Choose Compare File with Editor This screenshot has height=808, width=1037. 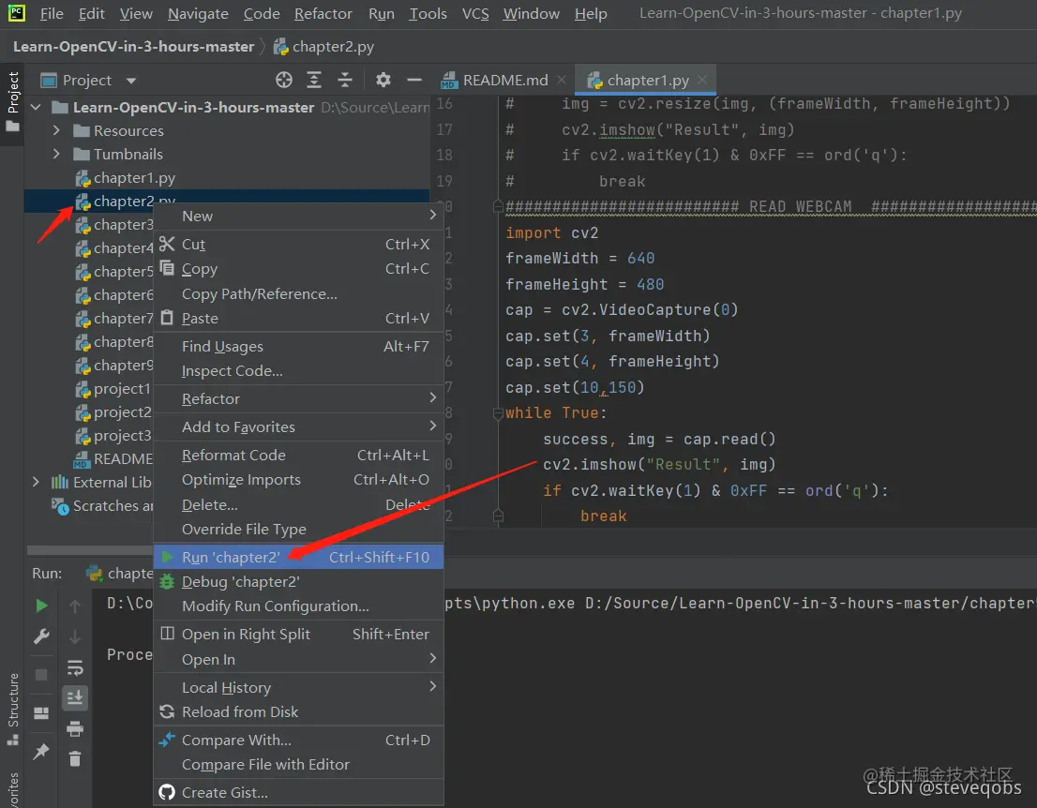[298, 764]
